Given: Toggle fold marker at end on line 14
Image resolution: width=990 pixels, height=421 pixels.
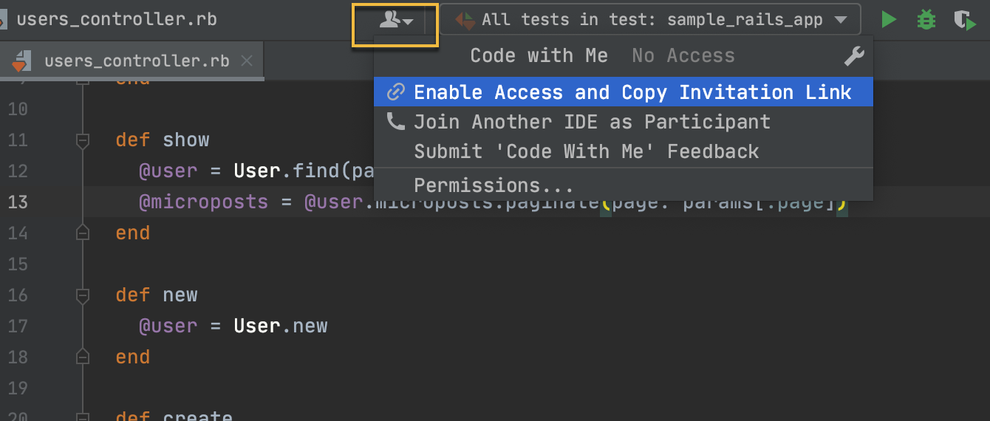Looking at the screenshot, I should pos(83,233).
